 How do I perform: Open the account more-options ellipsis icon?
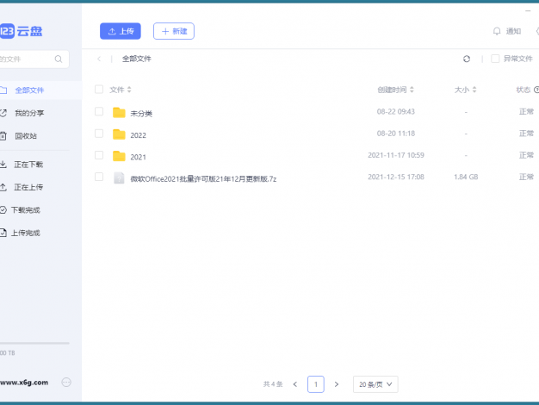66,383
